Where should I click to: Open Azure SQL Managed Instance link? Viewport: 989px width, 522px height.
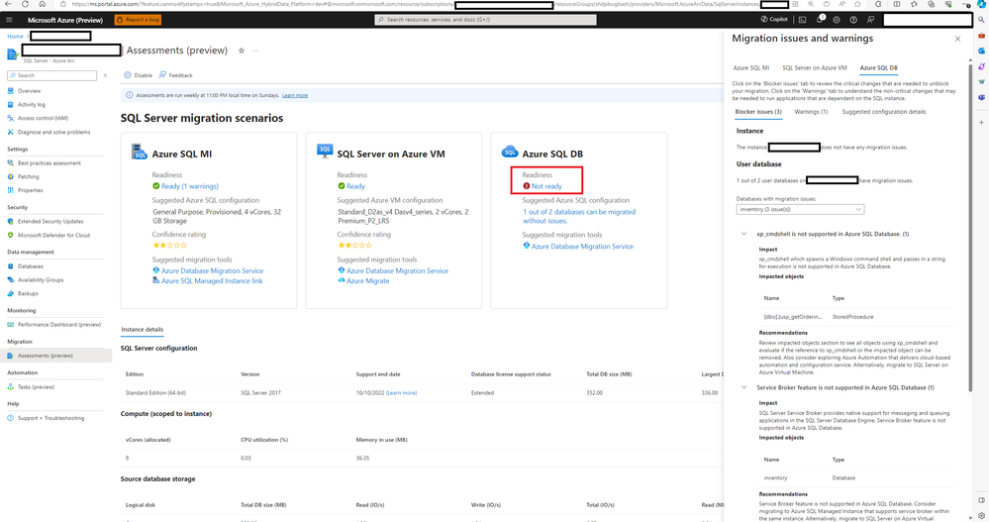[212, 281]
